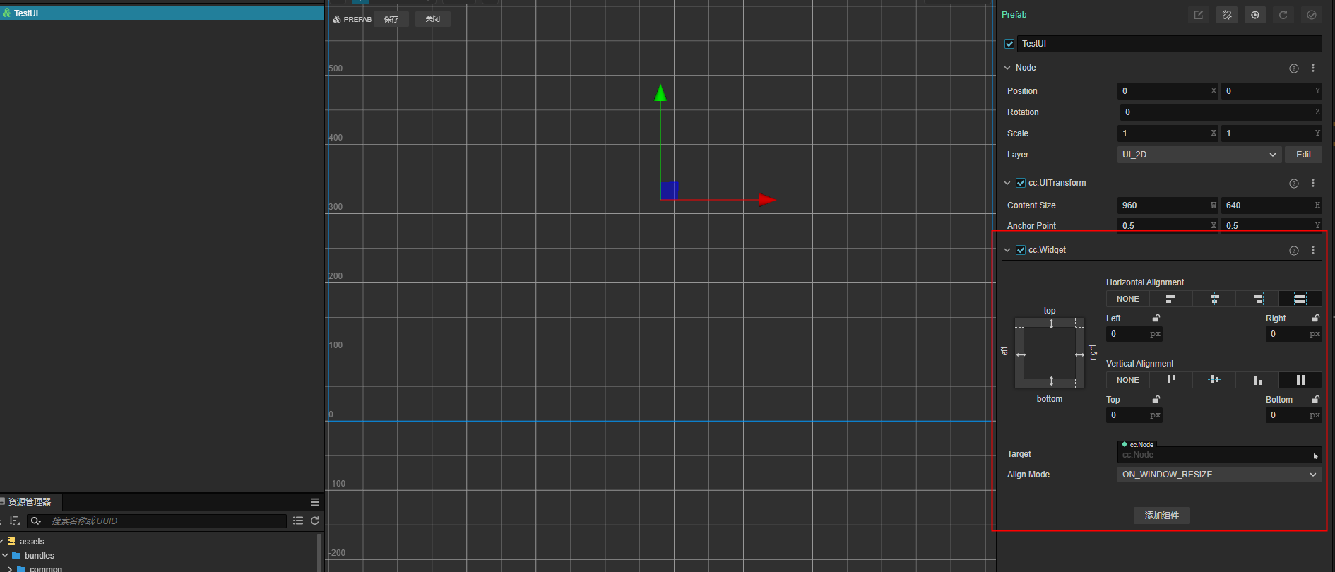Image resolution: width=1335 pixels, height=572 pixels.
Task: Select horizontal align left icon
Action: pyautogui.click(x=1170, y=299)
